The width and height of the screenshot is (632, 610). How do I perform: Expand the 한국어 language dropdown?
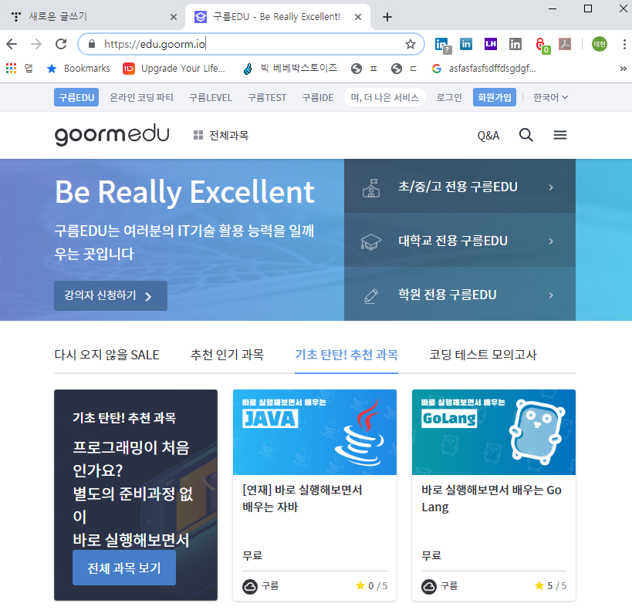click(550, 97)
